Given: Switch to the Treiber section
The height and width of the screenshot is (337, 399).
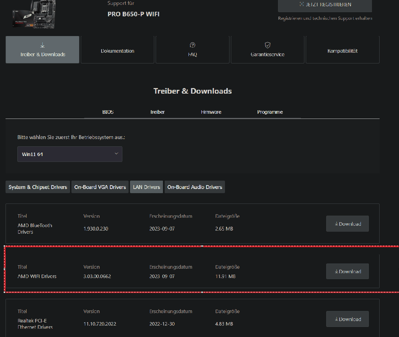Looking at the screenshot, I should click(x=157, y=112).
